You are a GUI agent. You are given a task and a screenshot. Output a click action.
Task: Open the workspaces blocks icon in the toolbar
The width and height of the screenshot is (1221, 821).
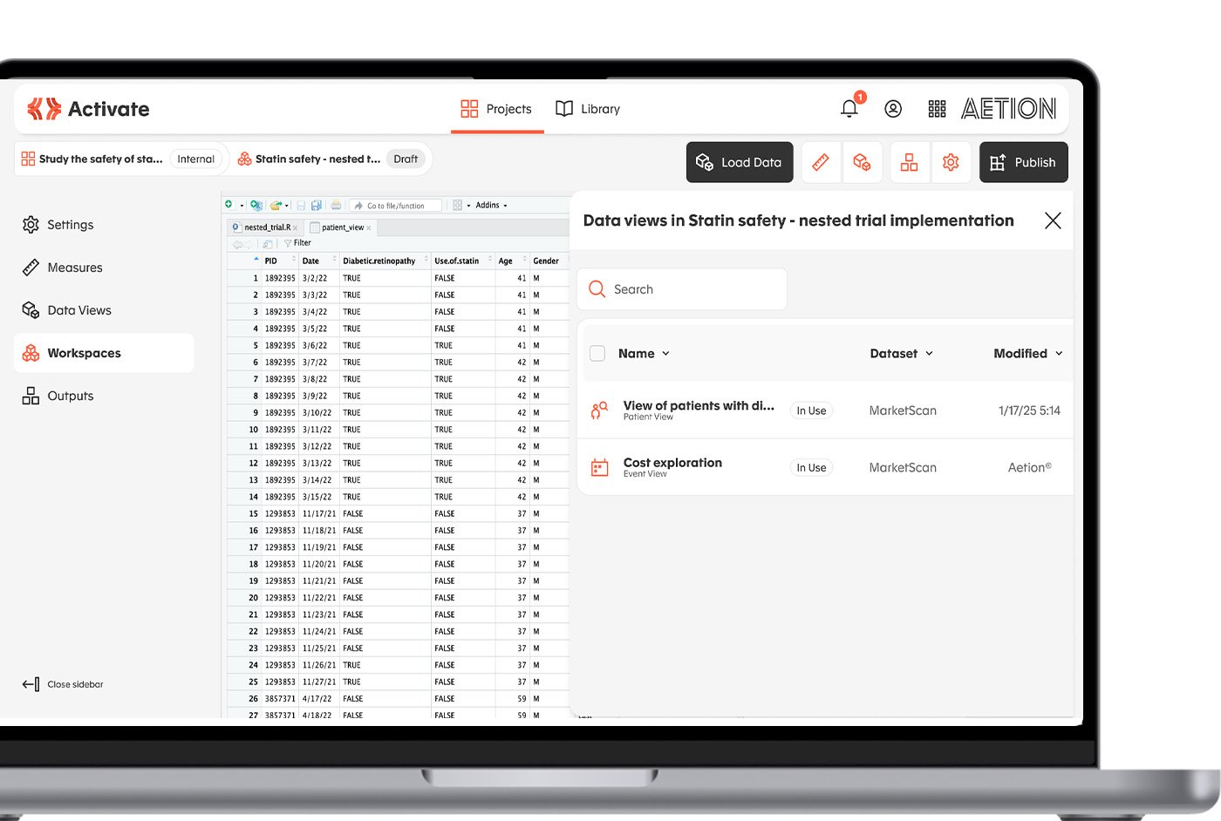click(x=909, y=162)
